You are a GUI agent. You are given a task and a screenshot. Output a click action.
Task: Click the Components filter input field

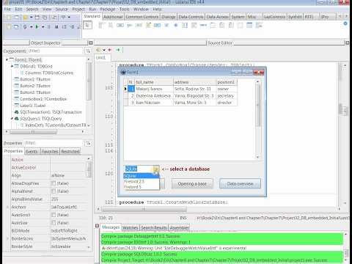[55, 51]
